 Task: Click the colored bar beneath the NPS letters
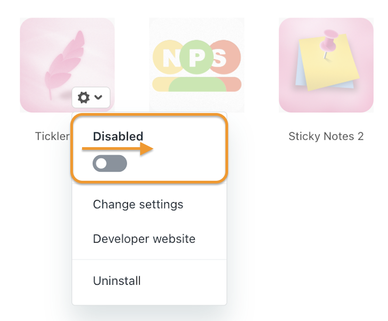pyautogui.click(x=197, y=84)
